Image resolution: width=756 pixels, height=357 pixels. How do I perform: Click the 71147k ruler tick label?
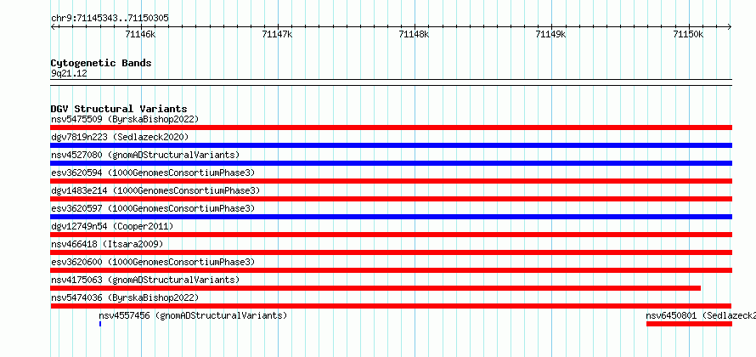tap(277, 34)
